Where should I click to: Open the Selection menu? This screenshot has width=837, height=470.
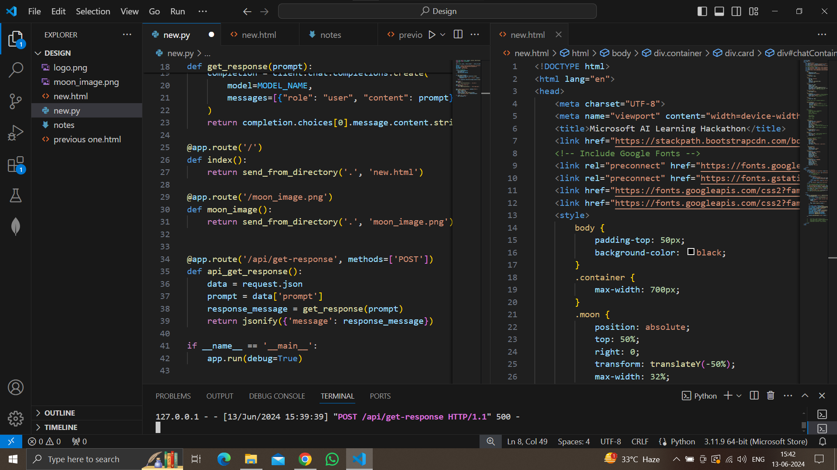[93, 11]
